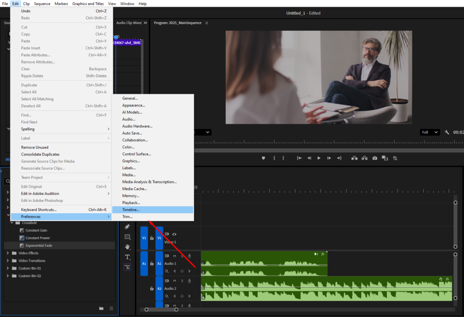Click the Mark In bracket button
464x317 pixels.
tap(274, 158)
